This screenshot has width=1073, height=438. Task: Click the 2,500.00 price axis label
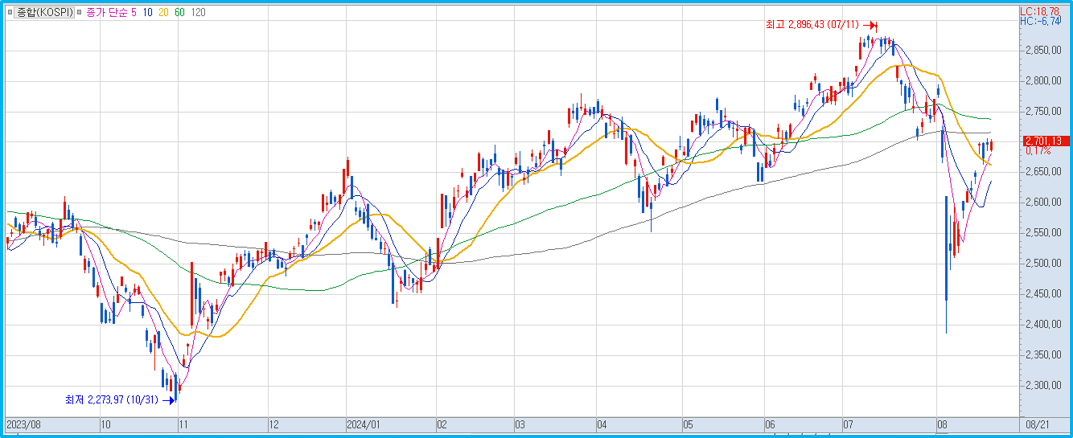tap(1043, 263)
